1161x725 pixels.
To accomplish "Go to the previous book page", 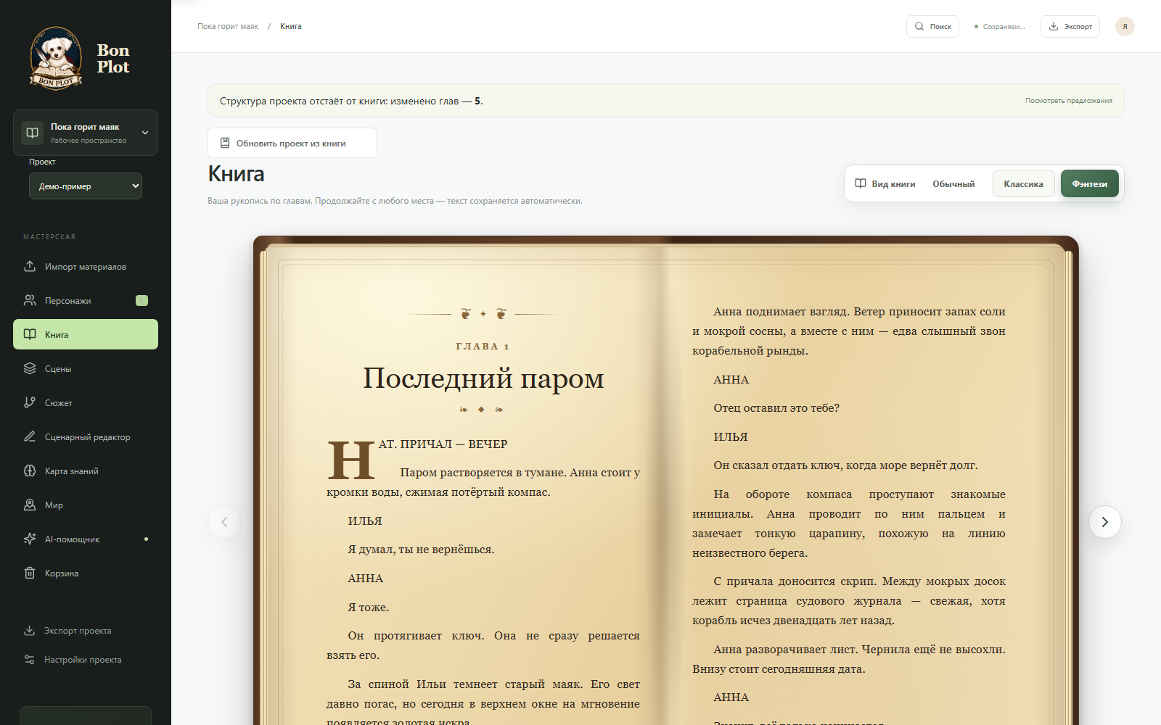I will point(224,522).
